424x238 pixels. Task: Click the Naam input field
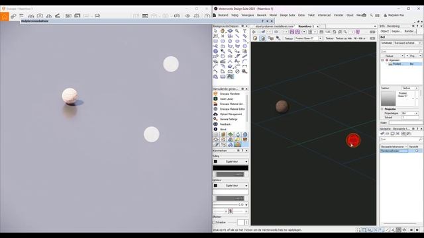pos(405,123)
